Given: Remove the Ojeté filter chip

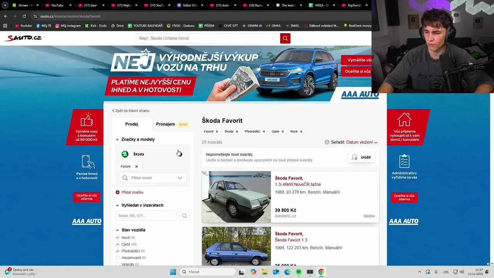Looking at the screenshot, I should click(x=283, y=132).
